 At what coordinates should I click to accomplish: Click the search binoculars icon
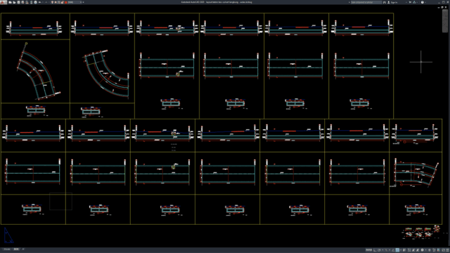[x=385, y=2]
